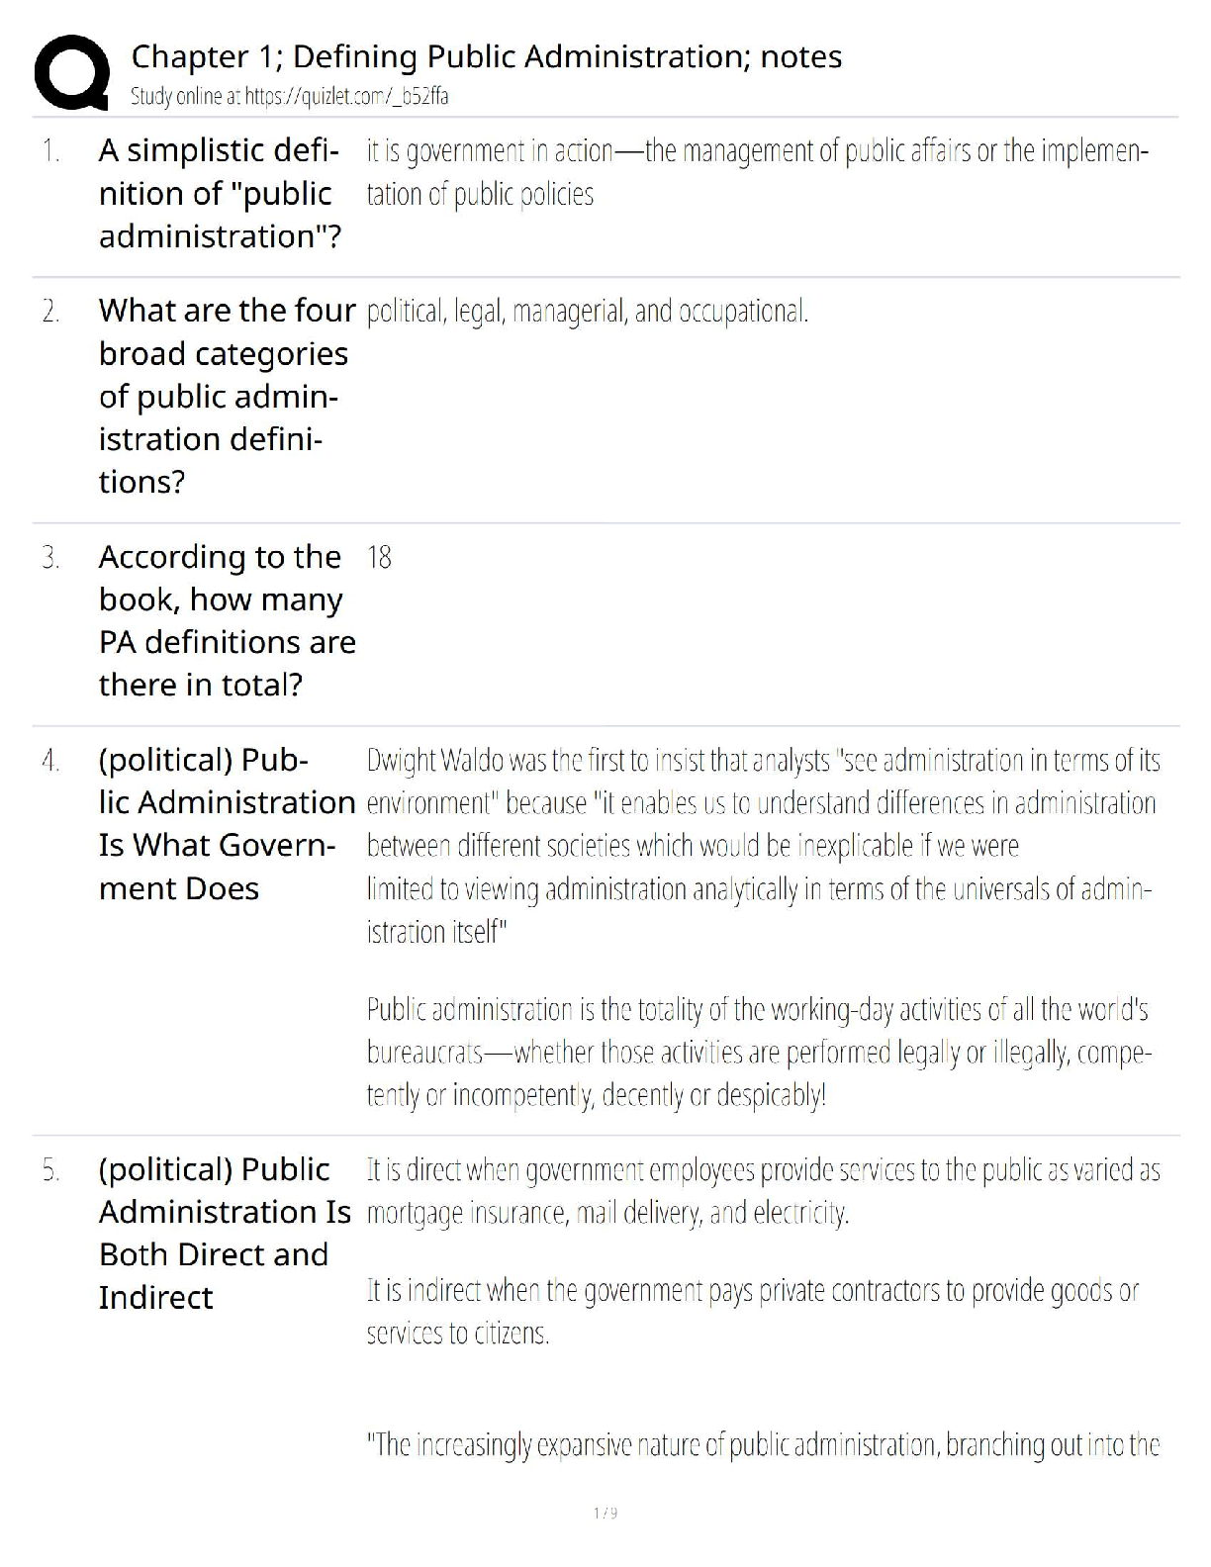The image size is (1211, 1567).
Task: Click the 'how many PA definitions' question
Action: 227,620
